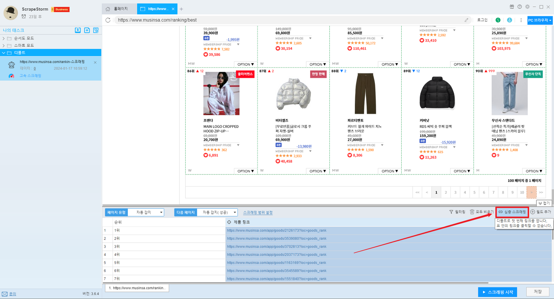Viewport: 554px width, 299px height.
Task: Open the settings gear icon in the title bar
Action: pos(527,6)
